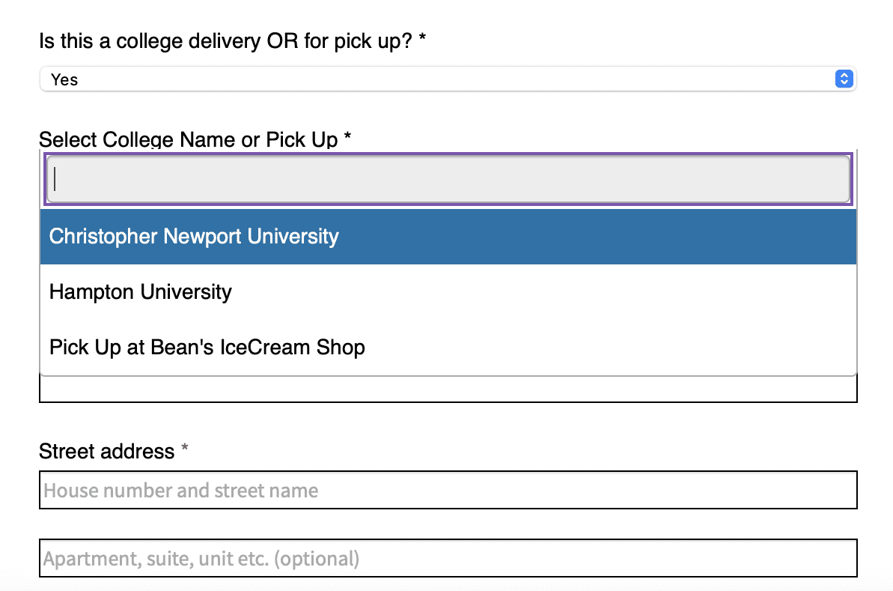Click the partially hidden field beneath the dropdown list
The height and width of the screenshot is (591, 893).
pyautogui.click(x=448, y=390)
